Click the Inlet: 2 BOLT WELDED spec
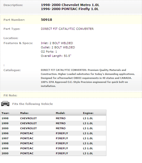This screenshot has width=142, height=163. (57, 43)
